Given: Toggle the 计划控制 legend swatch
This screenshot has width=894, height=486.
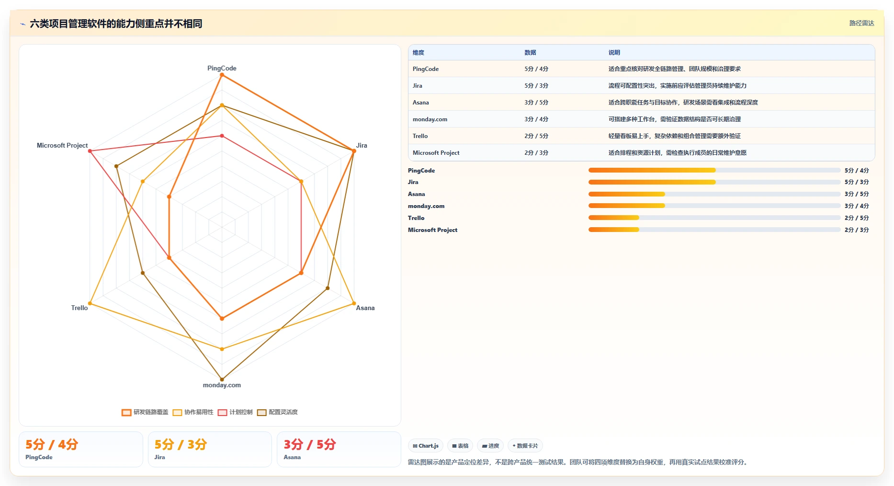Looking at the screenshot, I should tap(222, 412).
